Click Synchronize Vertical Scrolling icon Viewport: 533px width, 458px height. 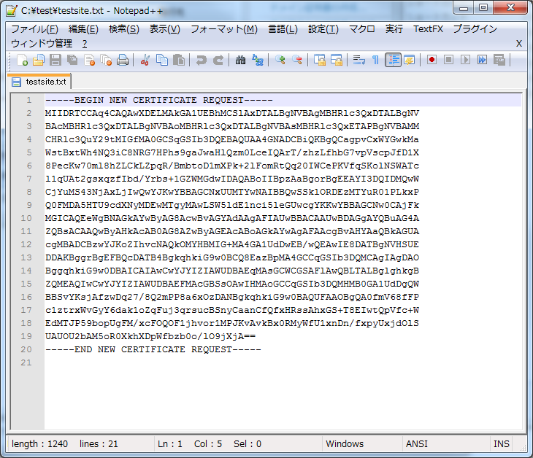pyautogui.click(x=320, y=60)
